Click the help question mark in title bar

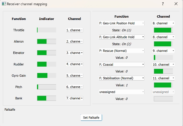tap(163, 4)
